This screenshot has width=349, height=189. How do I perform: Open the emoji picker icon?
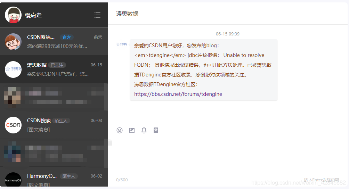coord(120,130)
